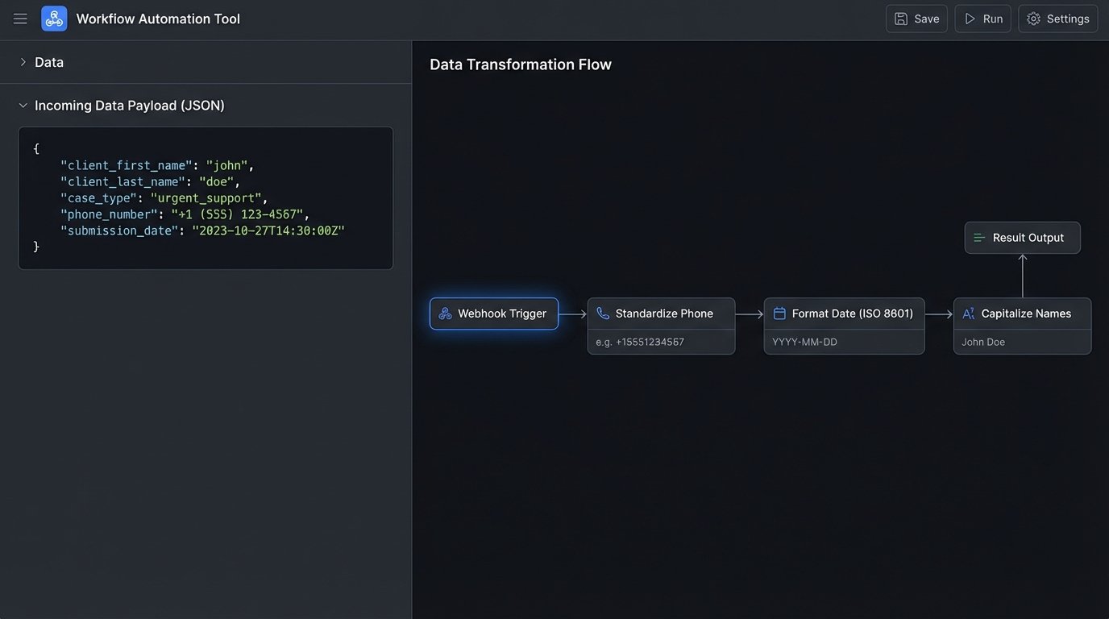The height and width of the screenshot is (619, 1109).
Task: Click the gear icon in Settings button
Action: (x=1033, y=19)
